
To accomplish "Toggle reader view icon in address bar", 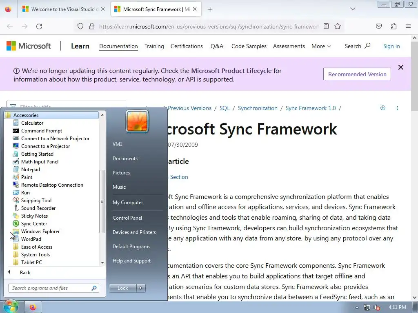I will click(326, 26).
